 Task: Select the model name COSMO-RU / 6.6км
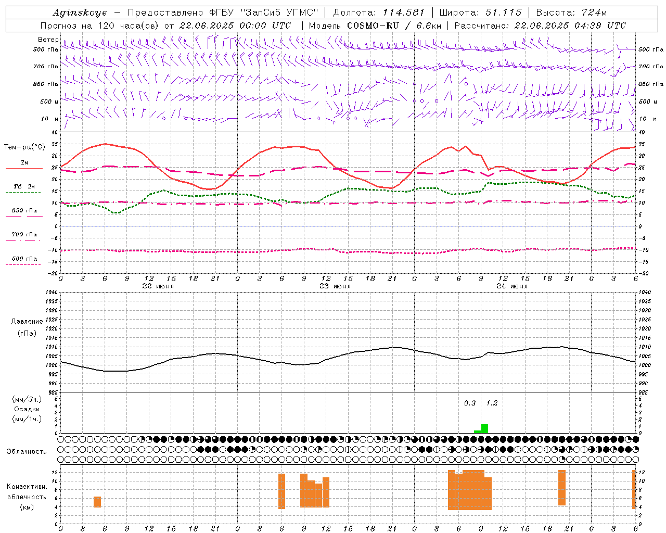tap(394, 26)
